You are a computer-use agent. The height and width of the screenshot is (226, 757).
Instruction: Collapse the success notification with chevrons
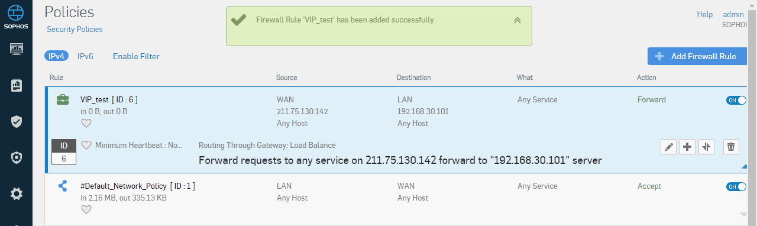(x=517, y=20)
